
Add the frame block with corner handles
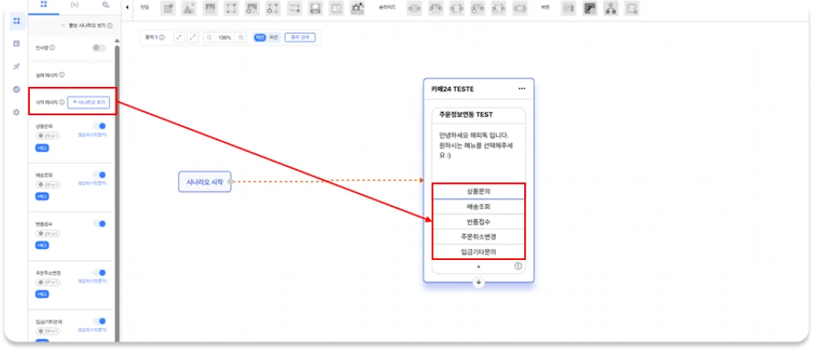click(232, 8)
